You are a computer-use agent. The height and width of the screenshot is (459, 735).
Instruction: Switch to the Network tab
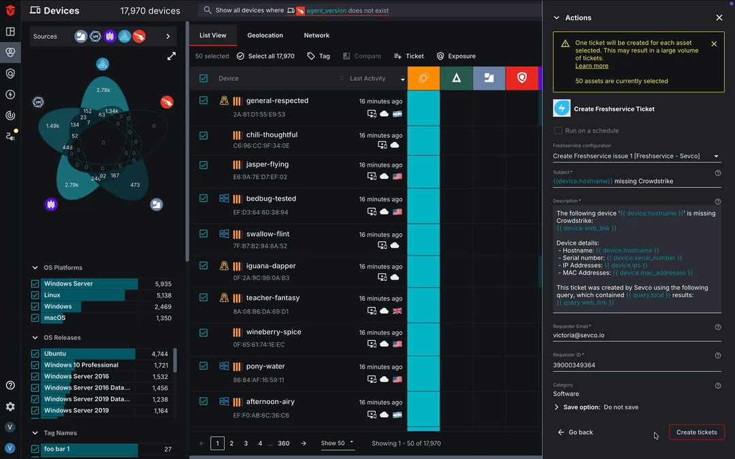coord(316,35)
